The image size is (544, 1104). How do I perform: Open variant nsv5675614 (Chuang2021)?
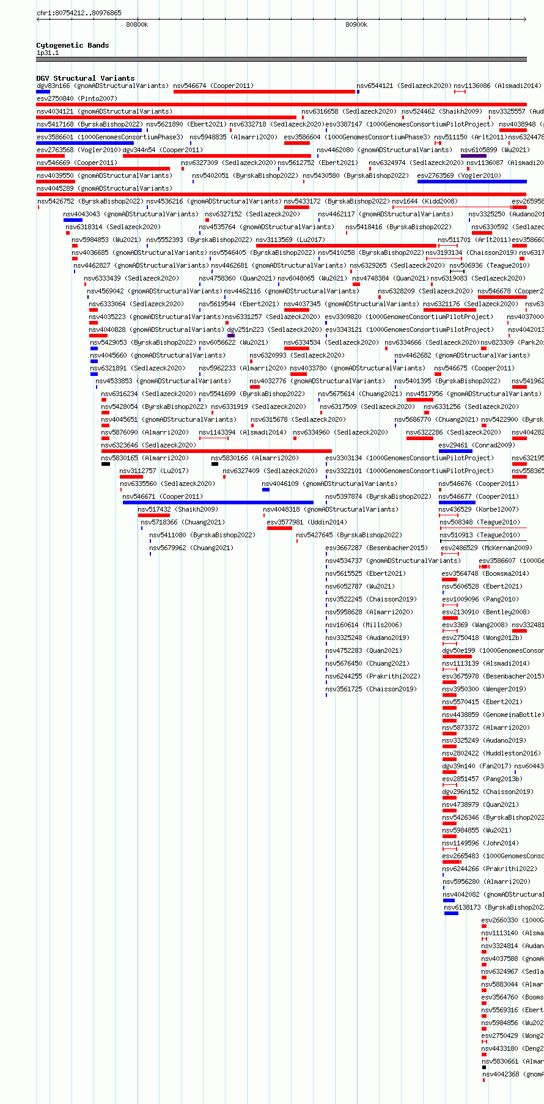click(360, 394)
